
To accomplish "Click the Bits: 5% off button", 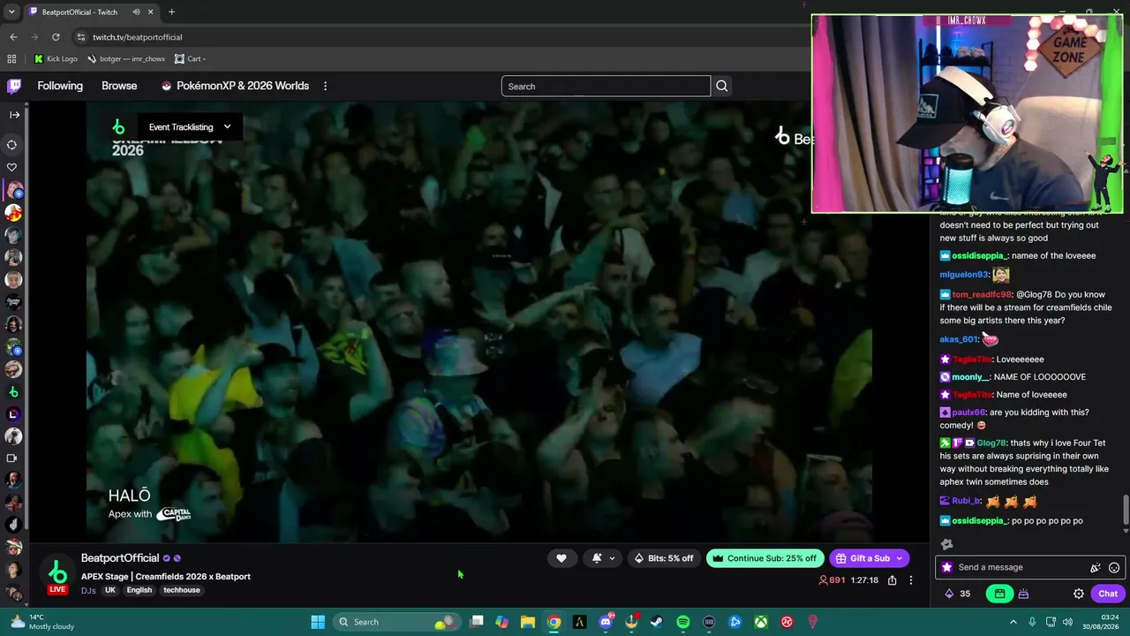I will 664,558.
